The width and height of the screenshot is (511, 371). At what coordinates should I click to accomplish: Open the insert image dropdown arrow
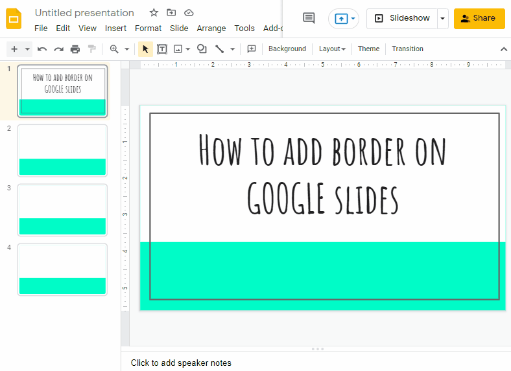187,49
